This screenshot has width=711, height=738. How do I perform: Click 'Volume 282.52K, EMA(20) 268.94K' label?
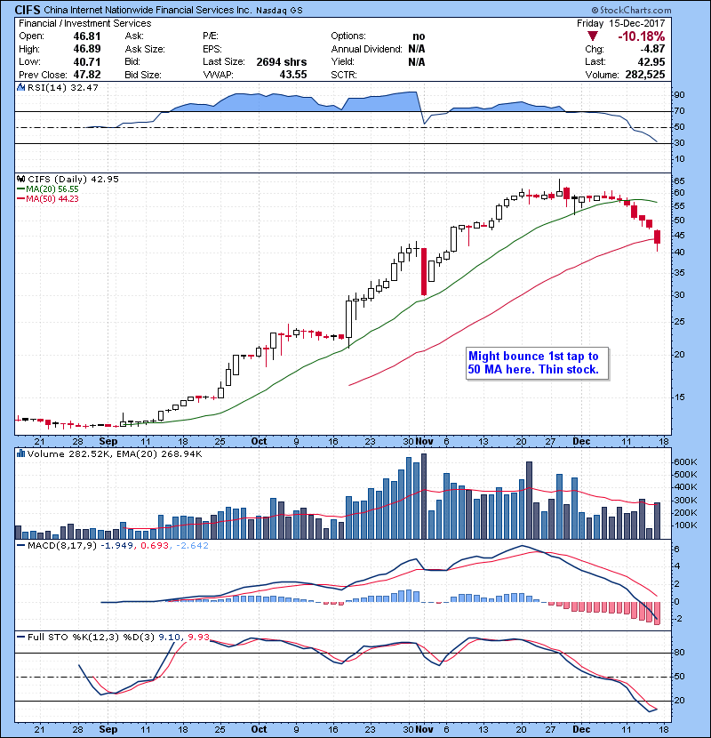pyautogui.click(x=115, y=453)
